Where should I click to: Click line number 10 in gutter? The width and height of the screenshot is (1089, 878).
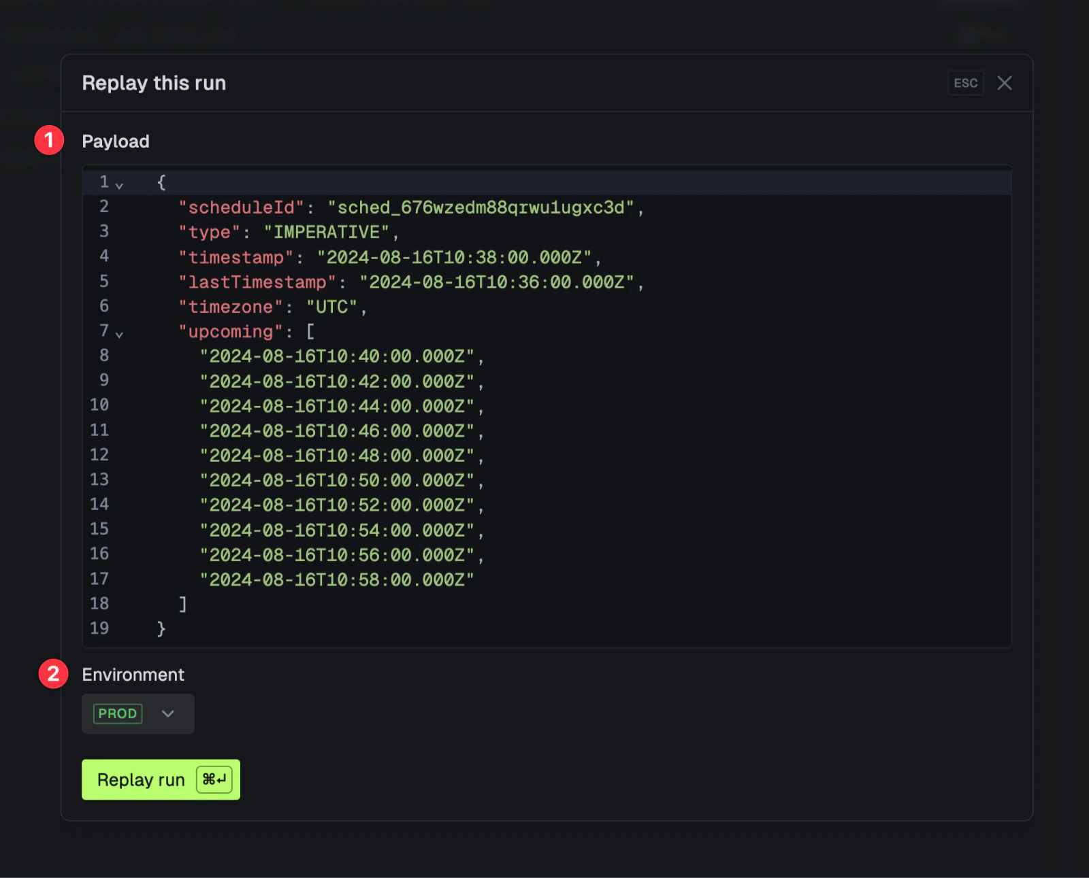[99, 405]
